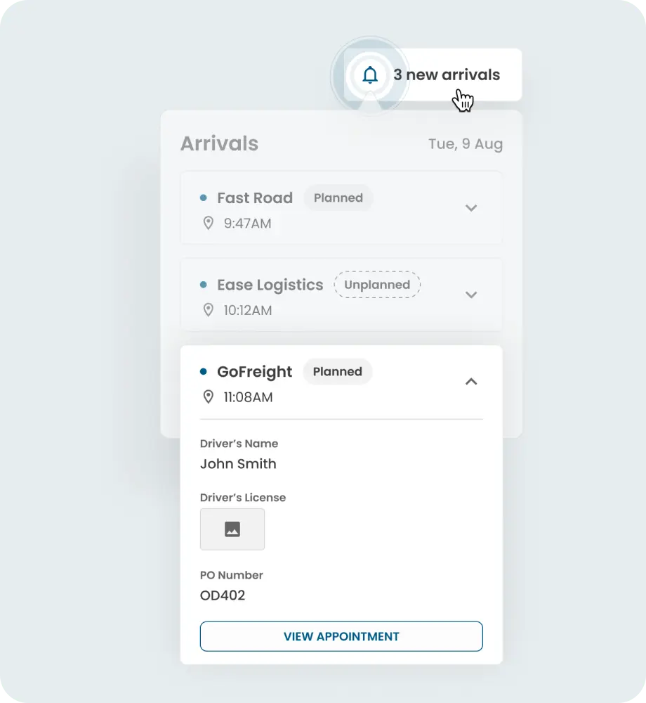
Task: Select the date Tue, 9 Aug
Action: tap(466, 144)
